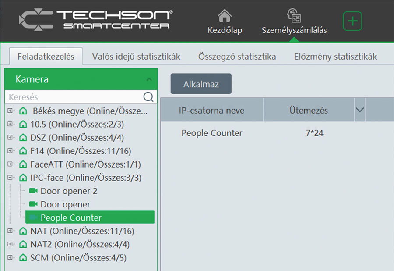Select the NAT (Online/Összes:11/16) group label

click(82, 231)
